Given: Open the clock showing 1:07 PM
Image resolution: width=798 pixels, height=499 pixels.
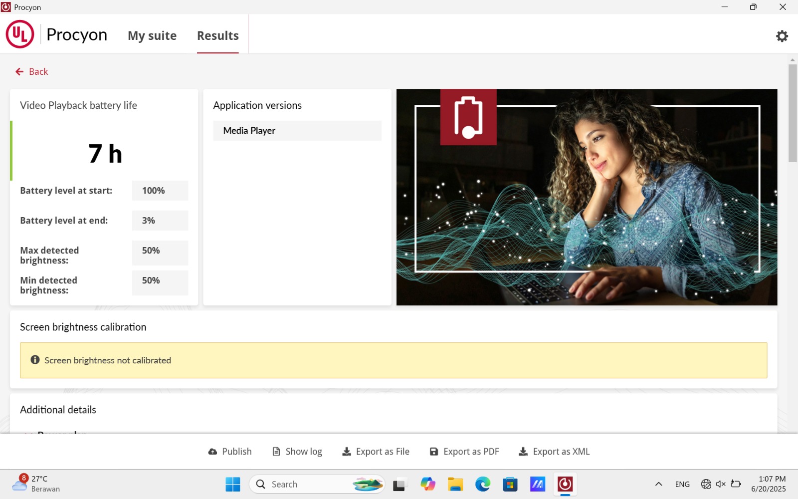Looking at the screenshot, I should (x=769, y=484).
